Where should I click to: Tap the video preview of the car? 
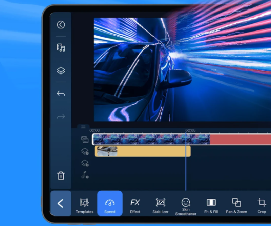pos(182,69)
